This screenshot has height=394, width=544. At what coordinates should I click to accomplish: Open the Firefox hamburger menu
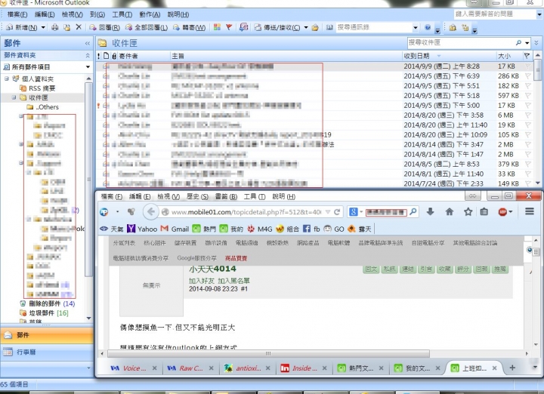(x=530, y=211)
